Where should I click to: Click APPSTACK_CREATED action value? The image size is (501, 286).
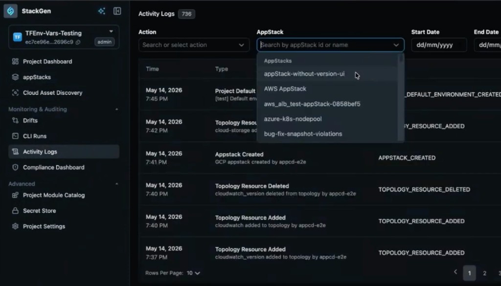click(407, 158)
